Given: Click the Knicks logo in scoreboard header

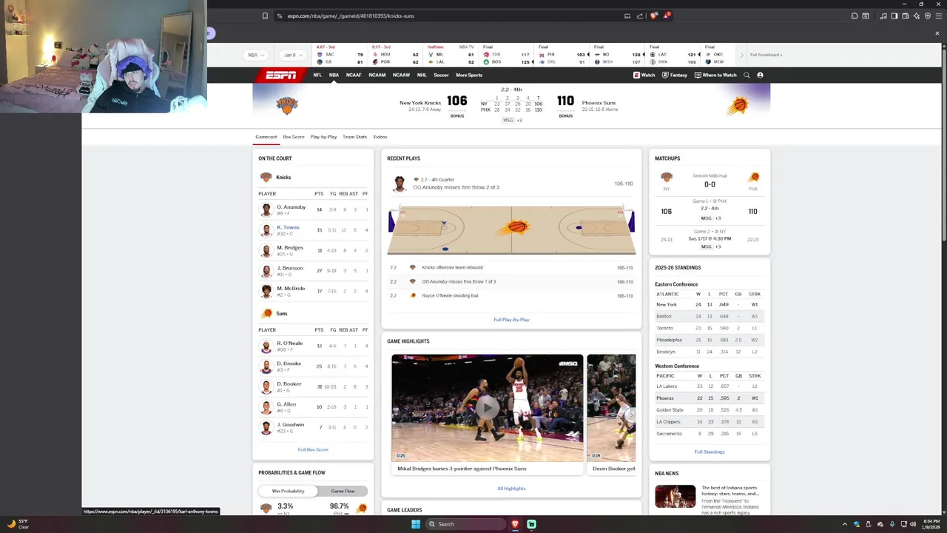Looking at the screenshot, I should [x=287, y=106].
